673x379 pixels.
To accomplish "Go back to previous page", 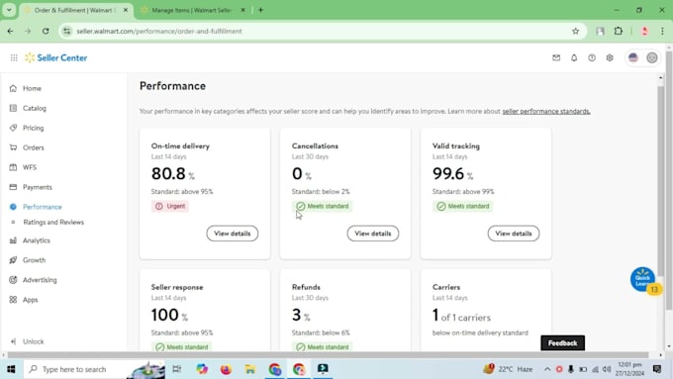I will [10, 31].
